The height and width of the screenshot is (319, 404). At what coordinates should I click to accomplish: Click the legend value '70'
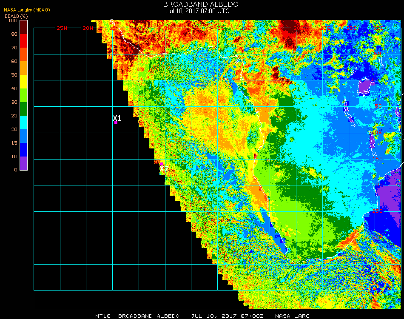point(14,48)
